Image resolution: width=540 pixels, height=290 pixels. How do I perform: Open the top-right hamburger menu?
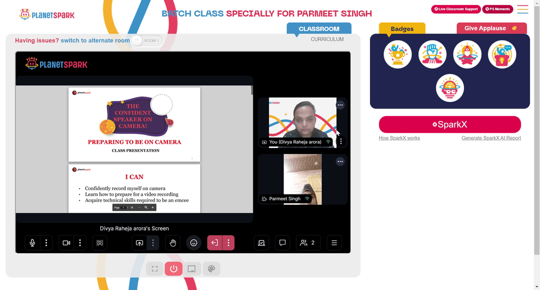pos(522,9)
